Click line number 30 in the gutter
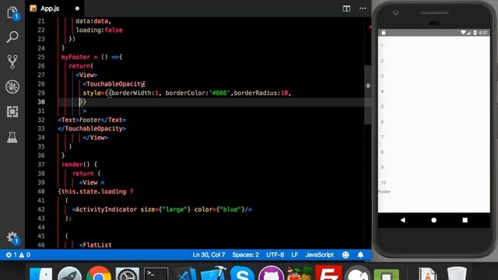The height and width of the screenshot is (280, 498). pyautogui.click(x=41, y=102)
